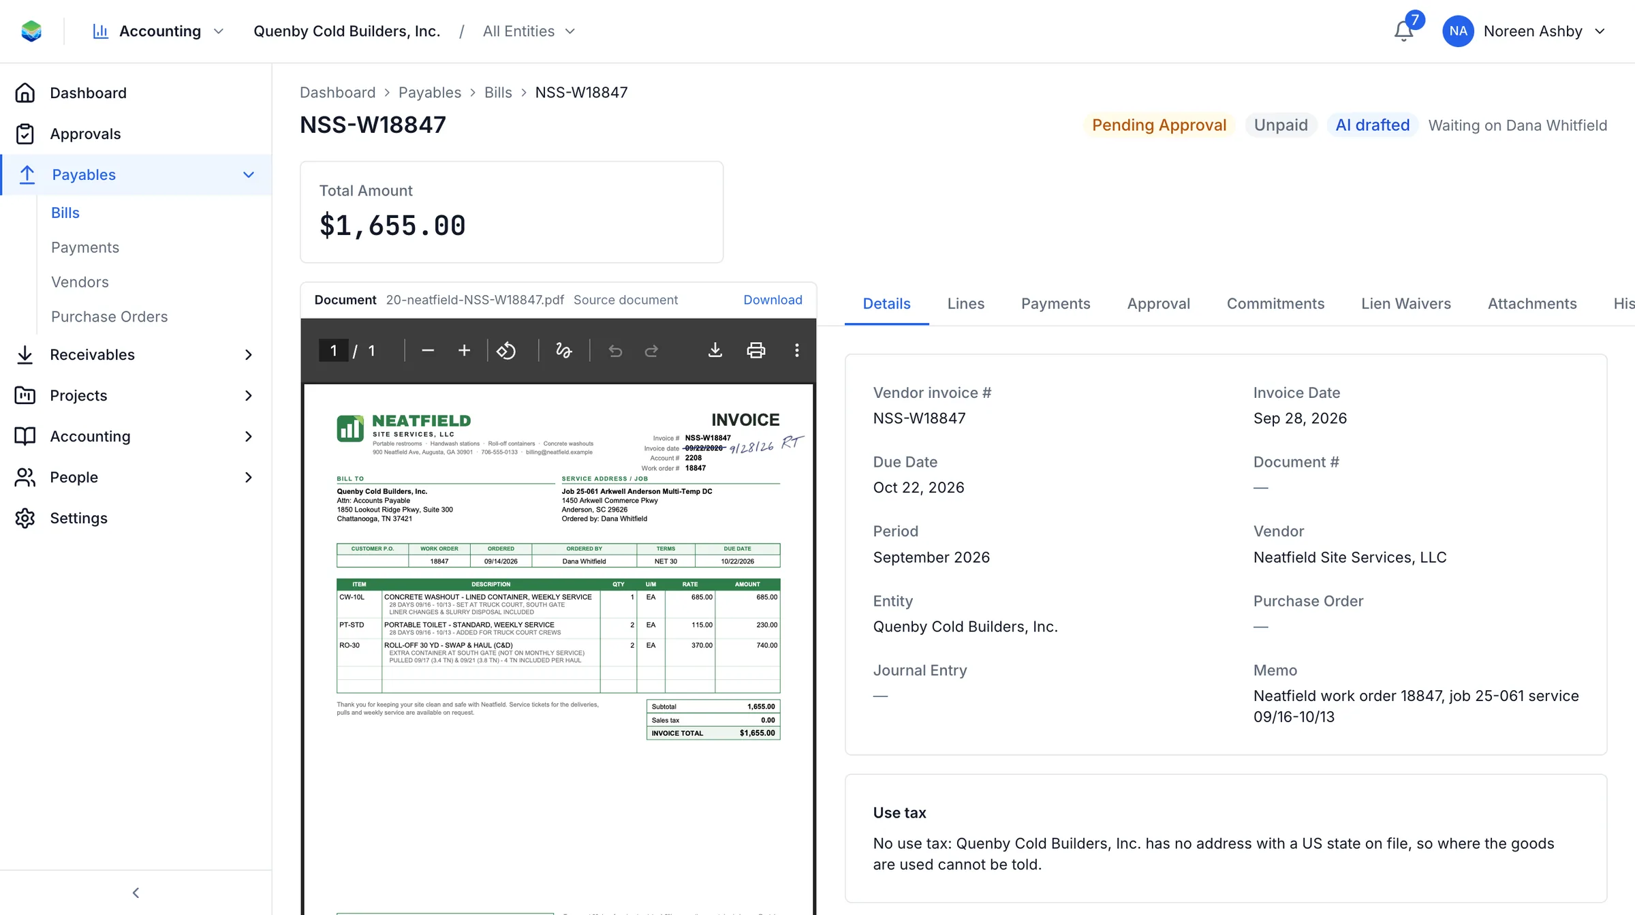Click the app logo in the header

pyautogui.click(x=31, y=31)
